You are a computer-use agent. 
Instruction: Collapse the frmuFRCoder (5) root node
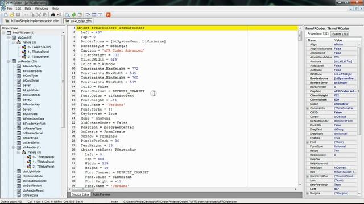pos(3,33)
